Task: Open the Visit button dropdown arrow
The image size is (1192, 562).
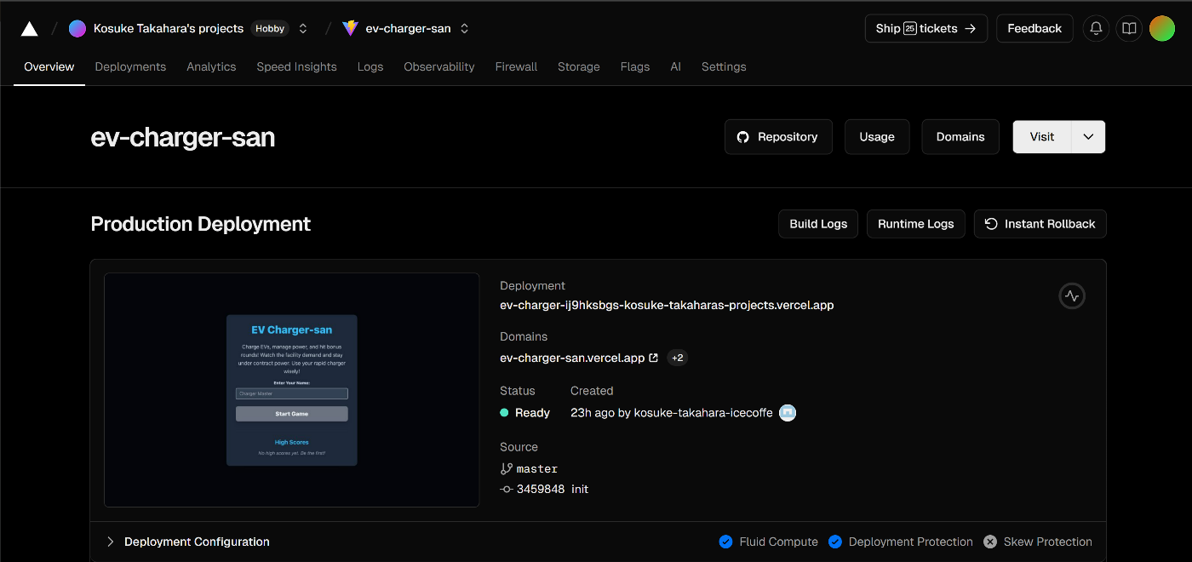Action: pos(1088,137)
